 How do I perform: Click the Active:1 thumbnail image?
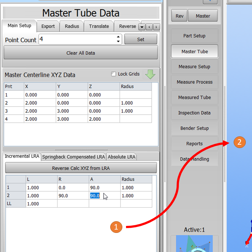coord(194,244)
